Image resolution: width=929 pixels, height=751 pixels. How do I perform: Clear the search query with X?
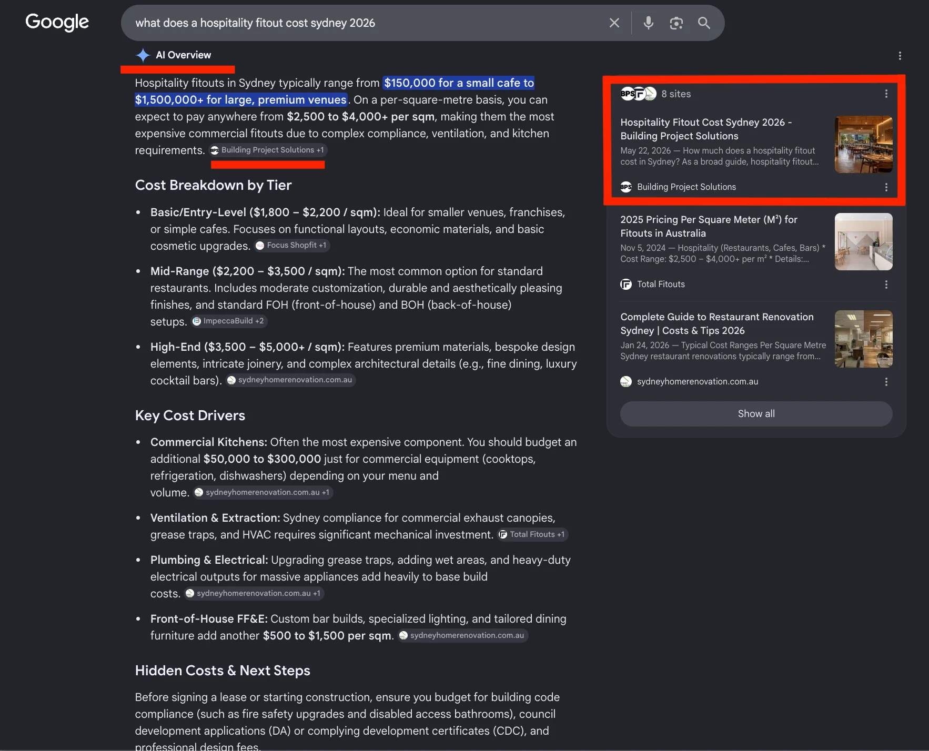point(614,23)
